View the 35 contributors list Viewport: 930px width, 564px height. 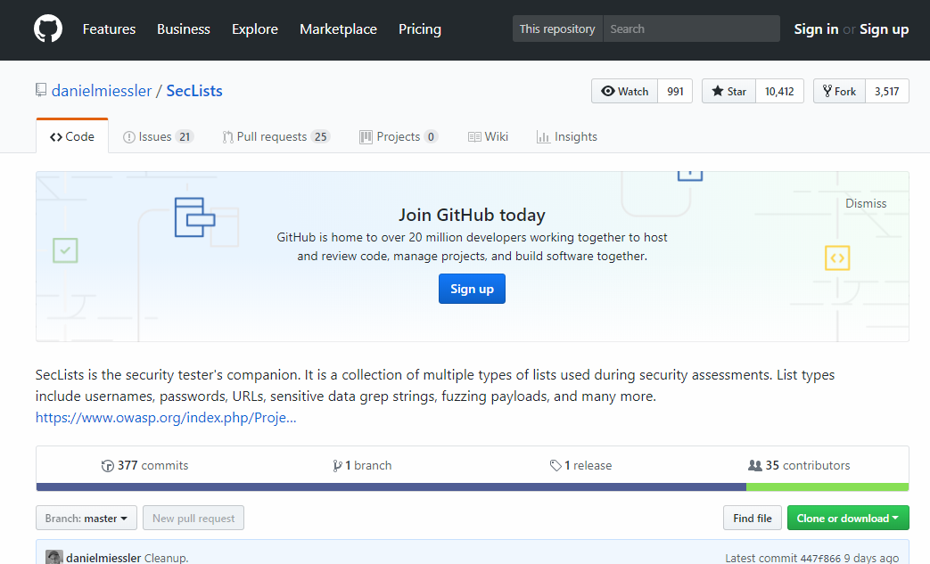tap(799, 466)
